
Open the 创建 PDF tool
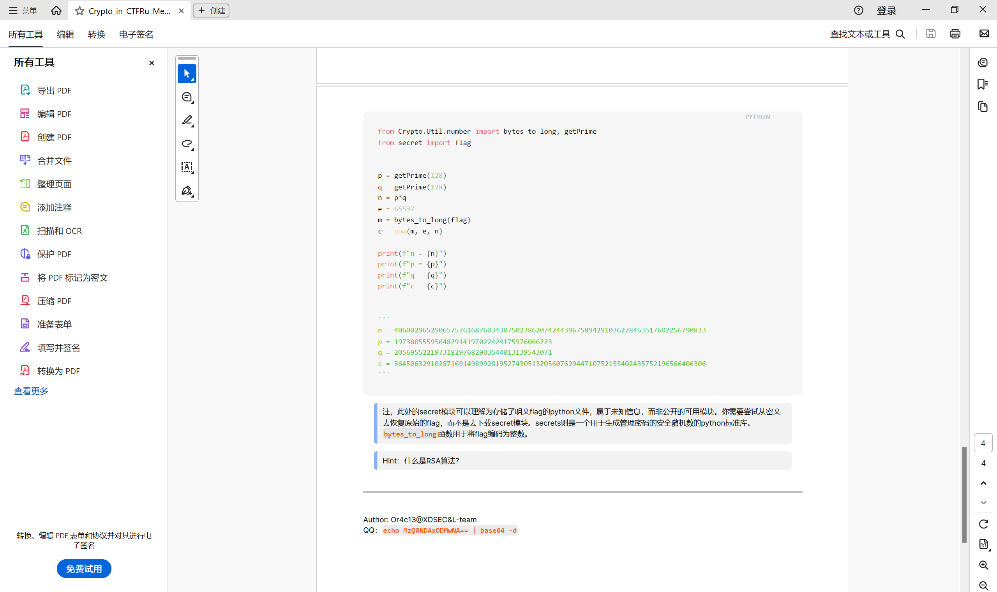pos(46,137)
